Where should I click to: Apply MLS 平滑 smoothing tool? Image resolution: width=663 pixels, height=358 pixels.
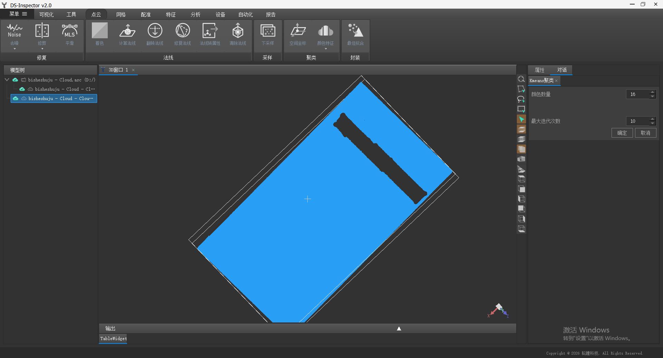coord(69,34)
